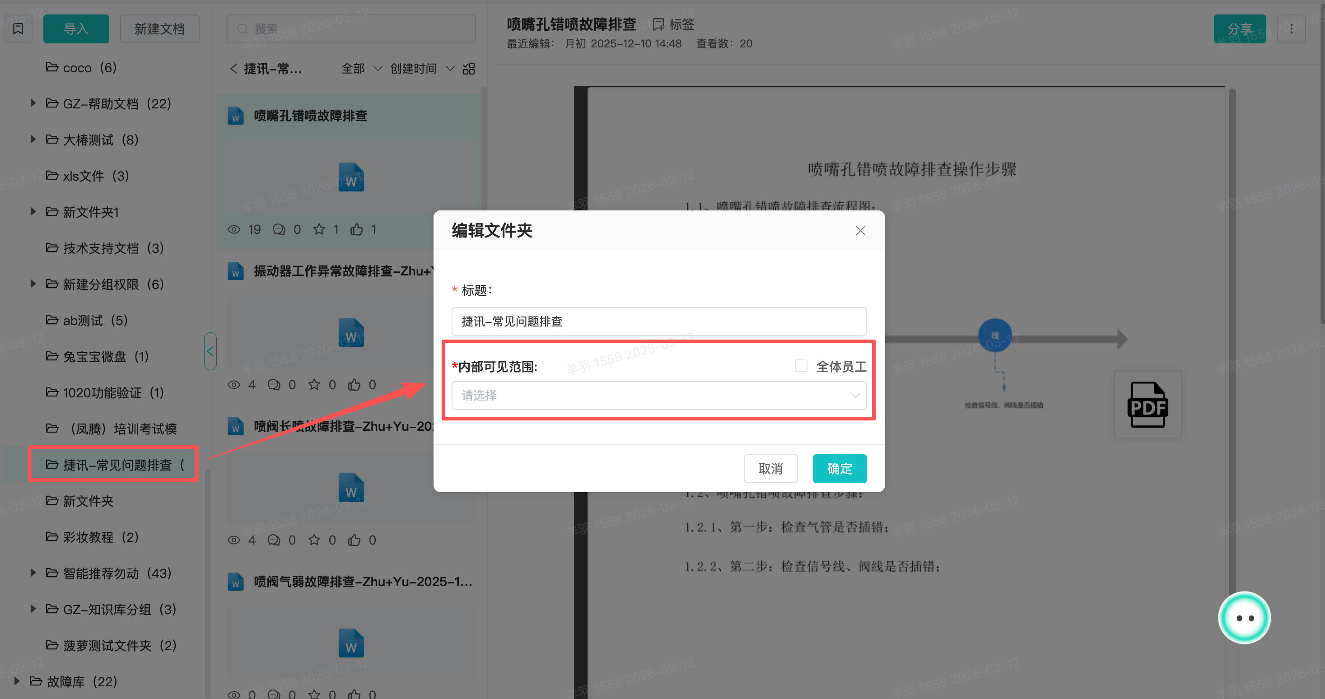Screen dimensions: 1325x699
Task: Click the 确定 confirm button
Action: click(x=839, y=469)
